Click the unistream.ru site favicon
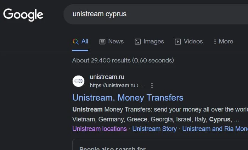This screenshot has width=248, height=150. [78, 81]
